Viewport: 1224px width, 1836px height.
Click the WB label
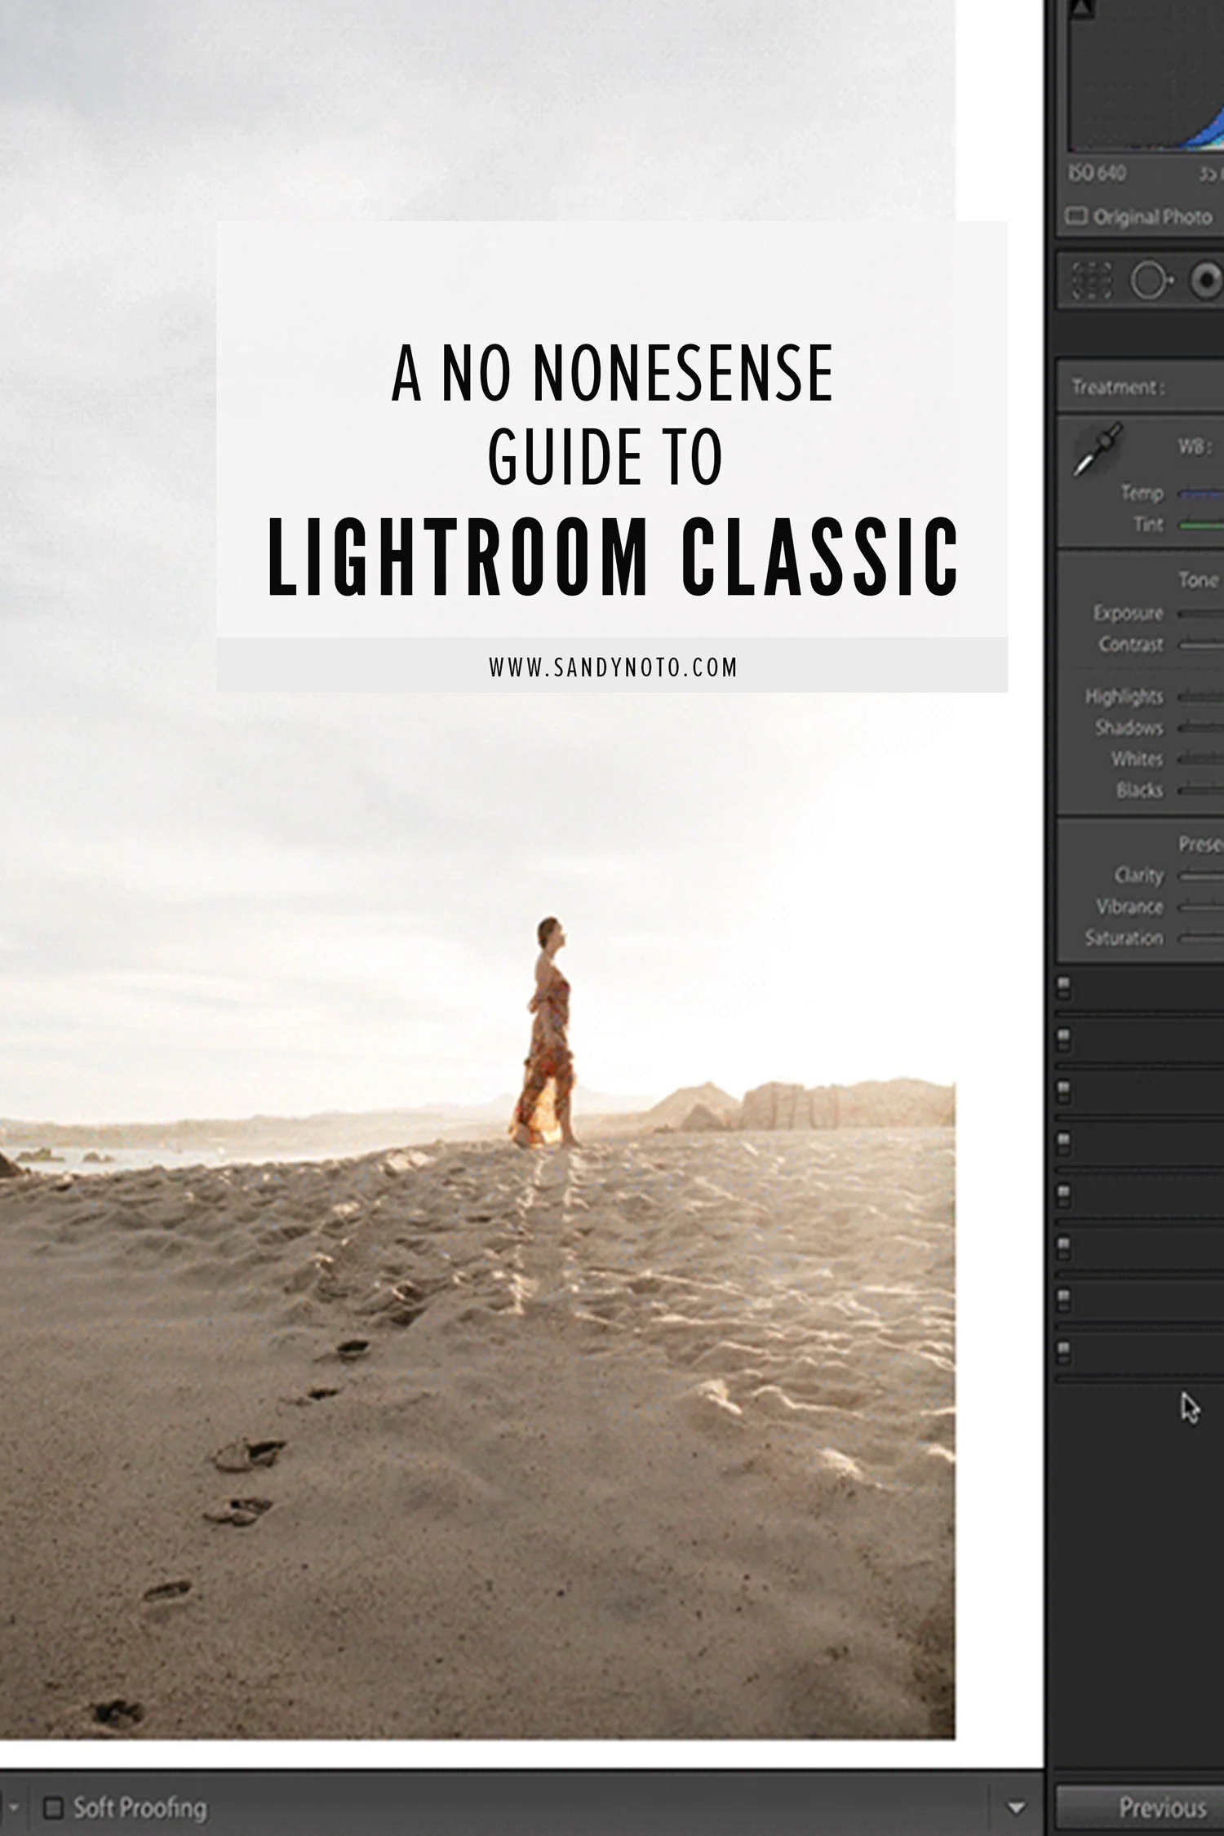click(x=1195, y=447)
